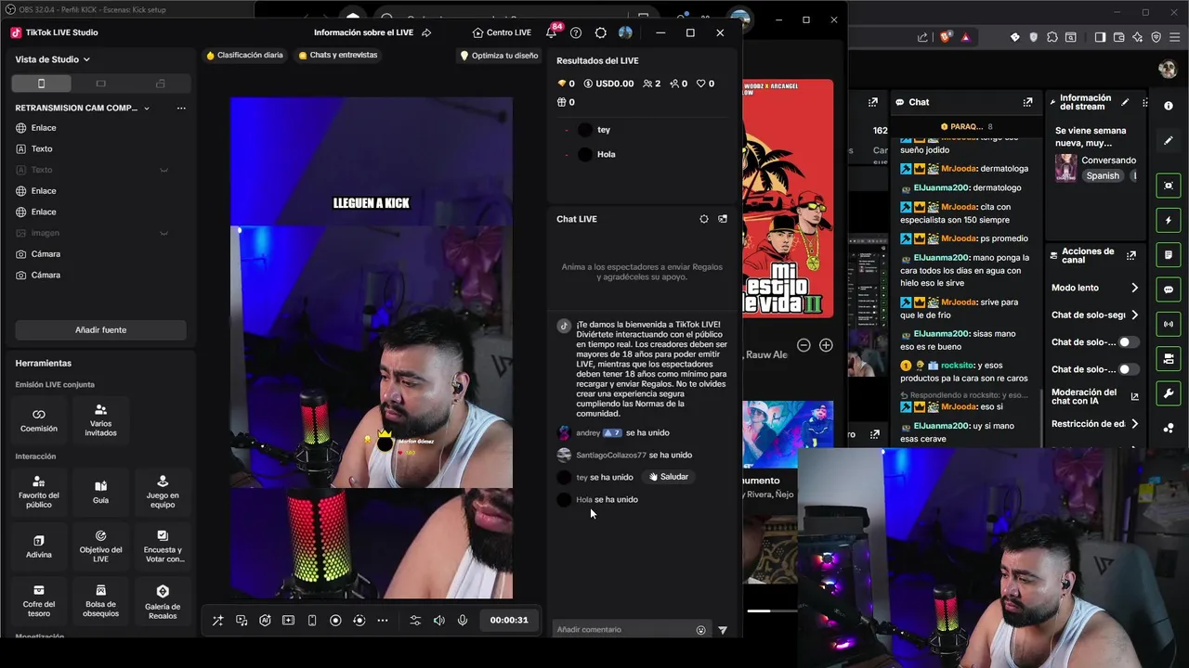Open scene more options ellipsis

(x=181, y=109)
